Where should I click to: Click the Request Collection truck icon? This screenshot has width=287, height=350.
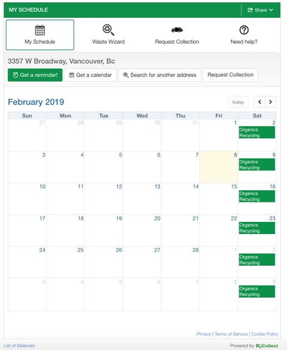177,30
